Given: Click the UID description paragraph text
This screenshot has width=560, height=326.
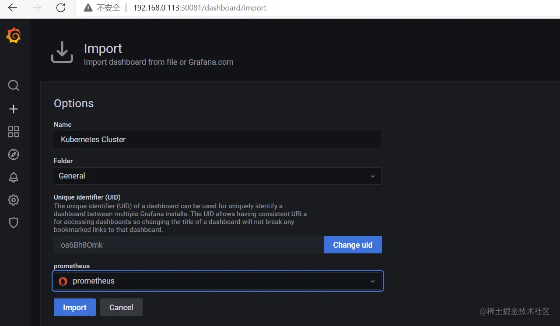Looking at the screenshot, I should tap(180, 218).
